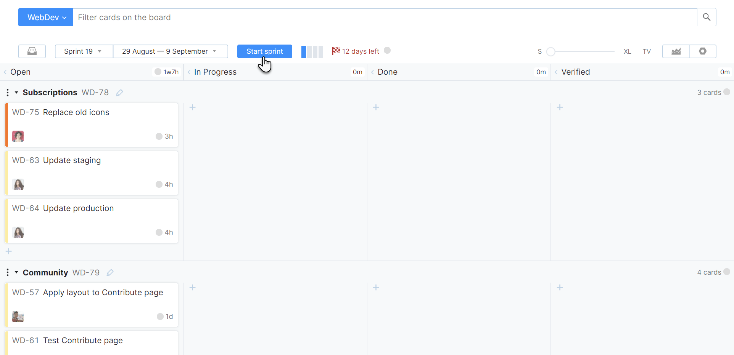Open the Sprint 19 dropdown
This screenshot has width=734, height=355.
tap(84, 51)
